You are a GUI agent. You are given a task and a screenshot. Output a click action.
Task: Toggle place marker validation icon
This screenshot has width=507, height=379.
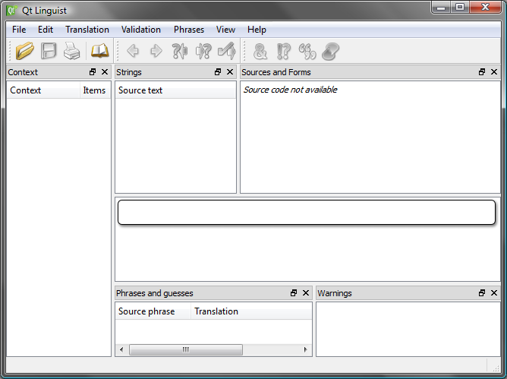pos(330,52)
